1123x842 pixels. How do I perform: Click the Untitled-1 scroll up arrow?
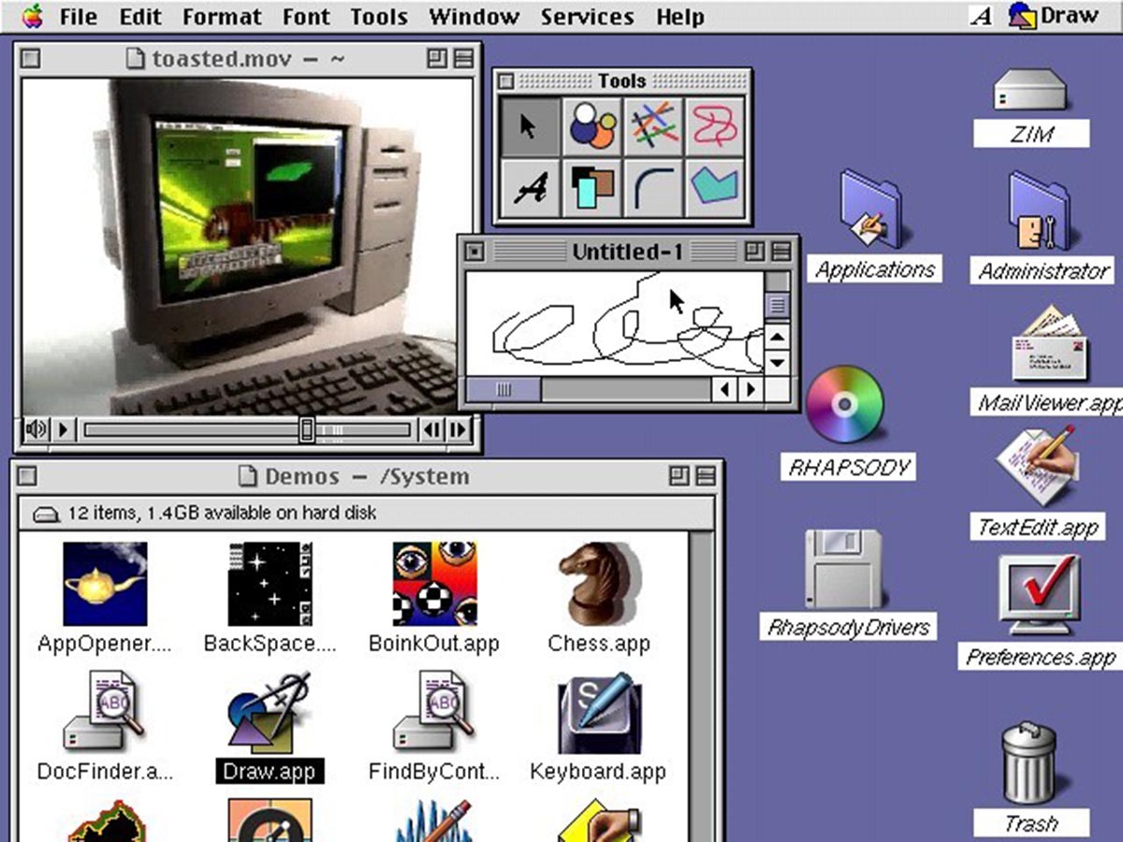click(x=777, y=337)
